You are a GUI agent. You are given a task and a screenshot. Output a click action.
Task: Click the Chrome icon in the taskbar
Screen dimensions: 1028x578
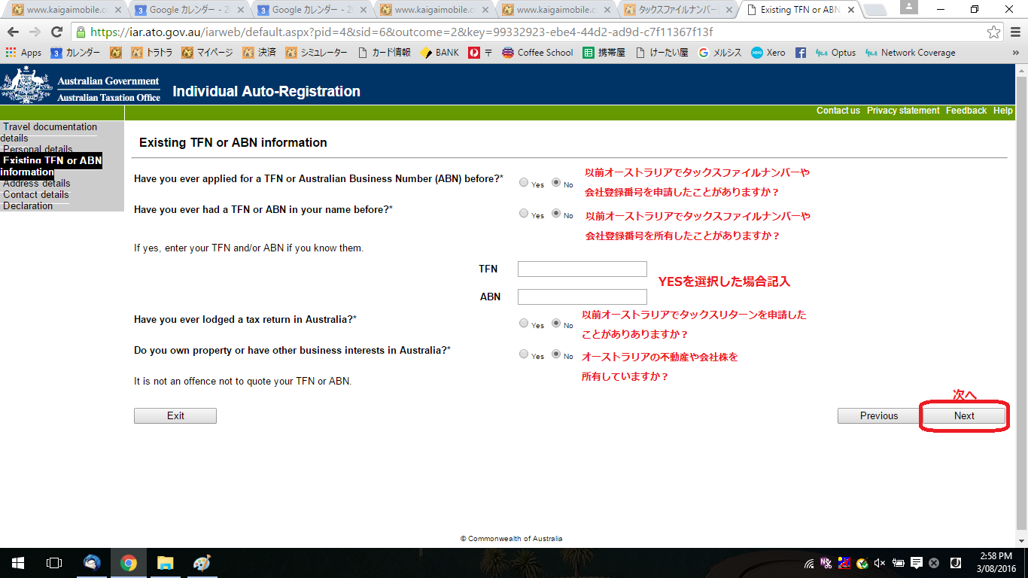[x=129, y=563]
